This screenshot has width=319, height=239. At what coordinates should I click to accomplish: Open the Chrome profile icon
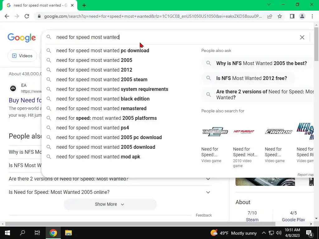pyautogui.click(x=302, y=16)
